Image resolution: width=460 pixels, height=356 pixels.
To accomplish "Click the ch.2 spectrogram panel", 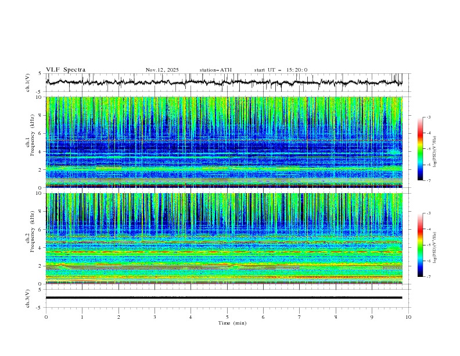I will point(224,238).
